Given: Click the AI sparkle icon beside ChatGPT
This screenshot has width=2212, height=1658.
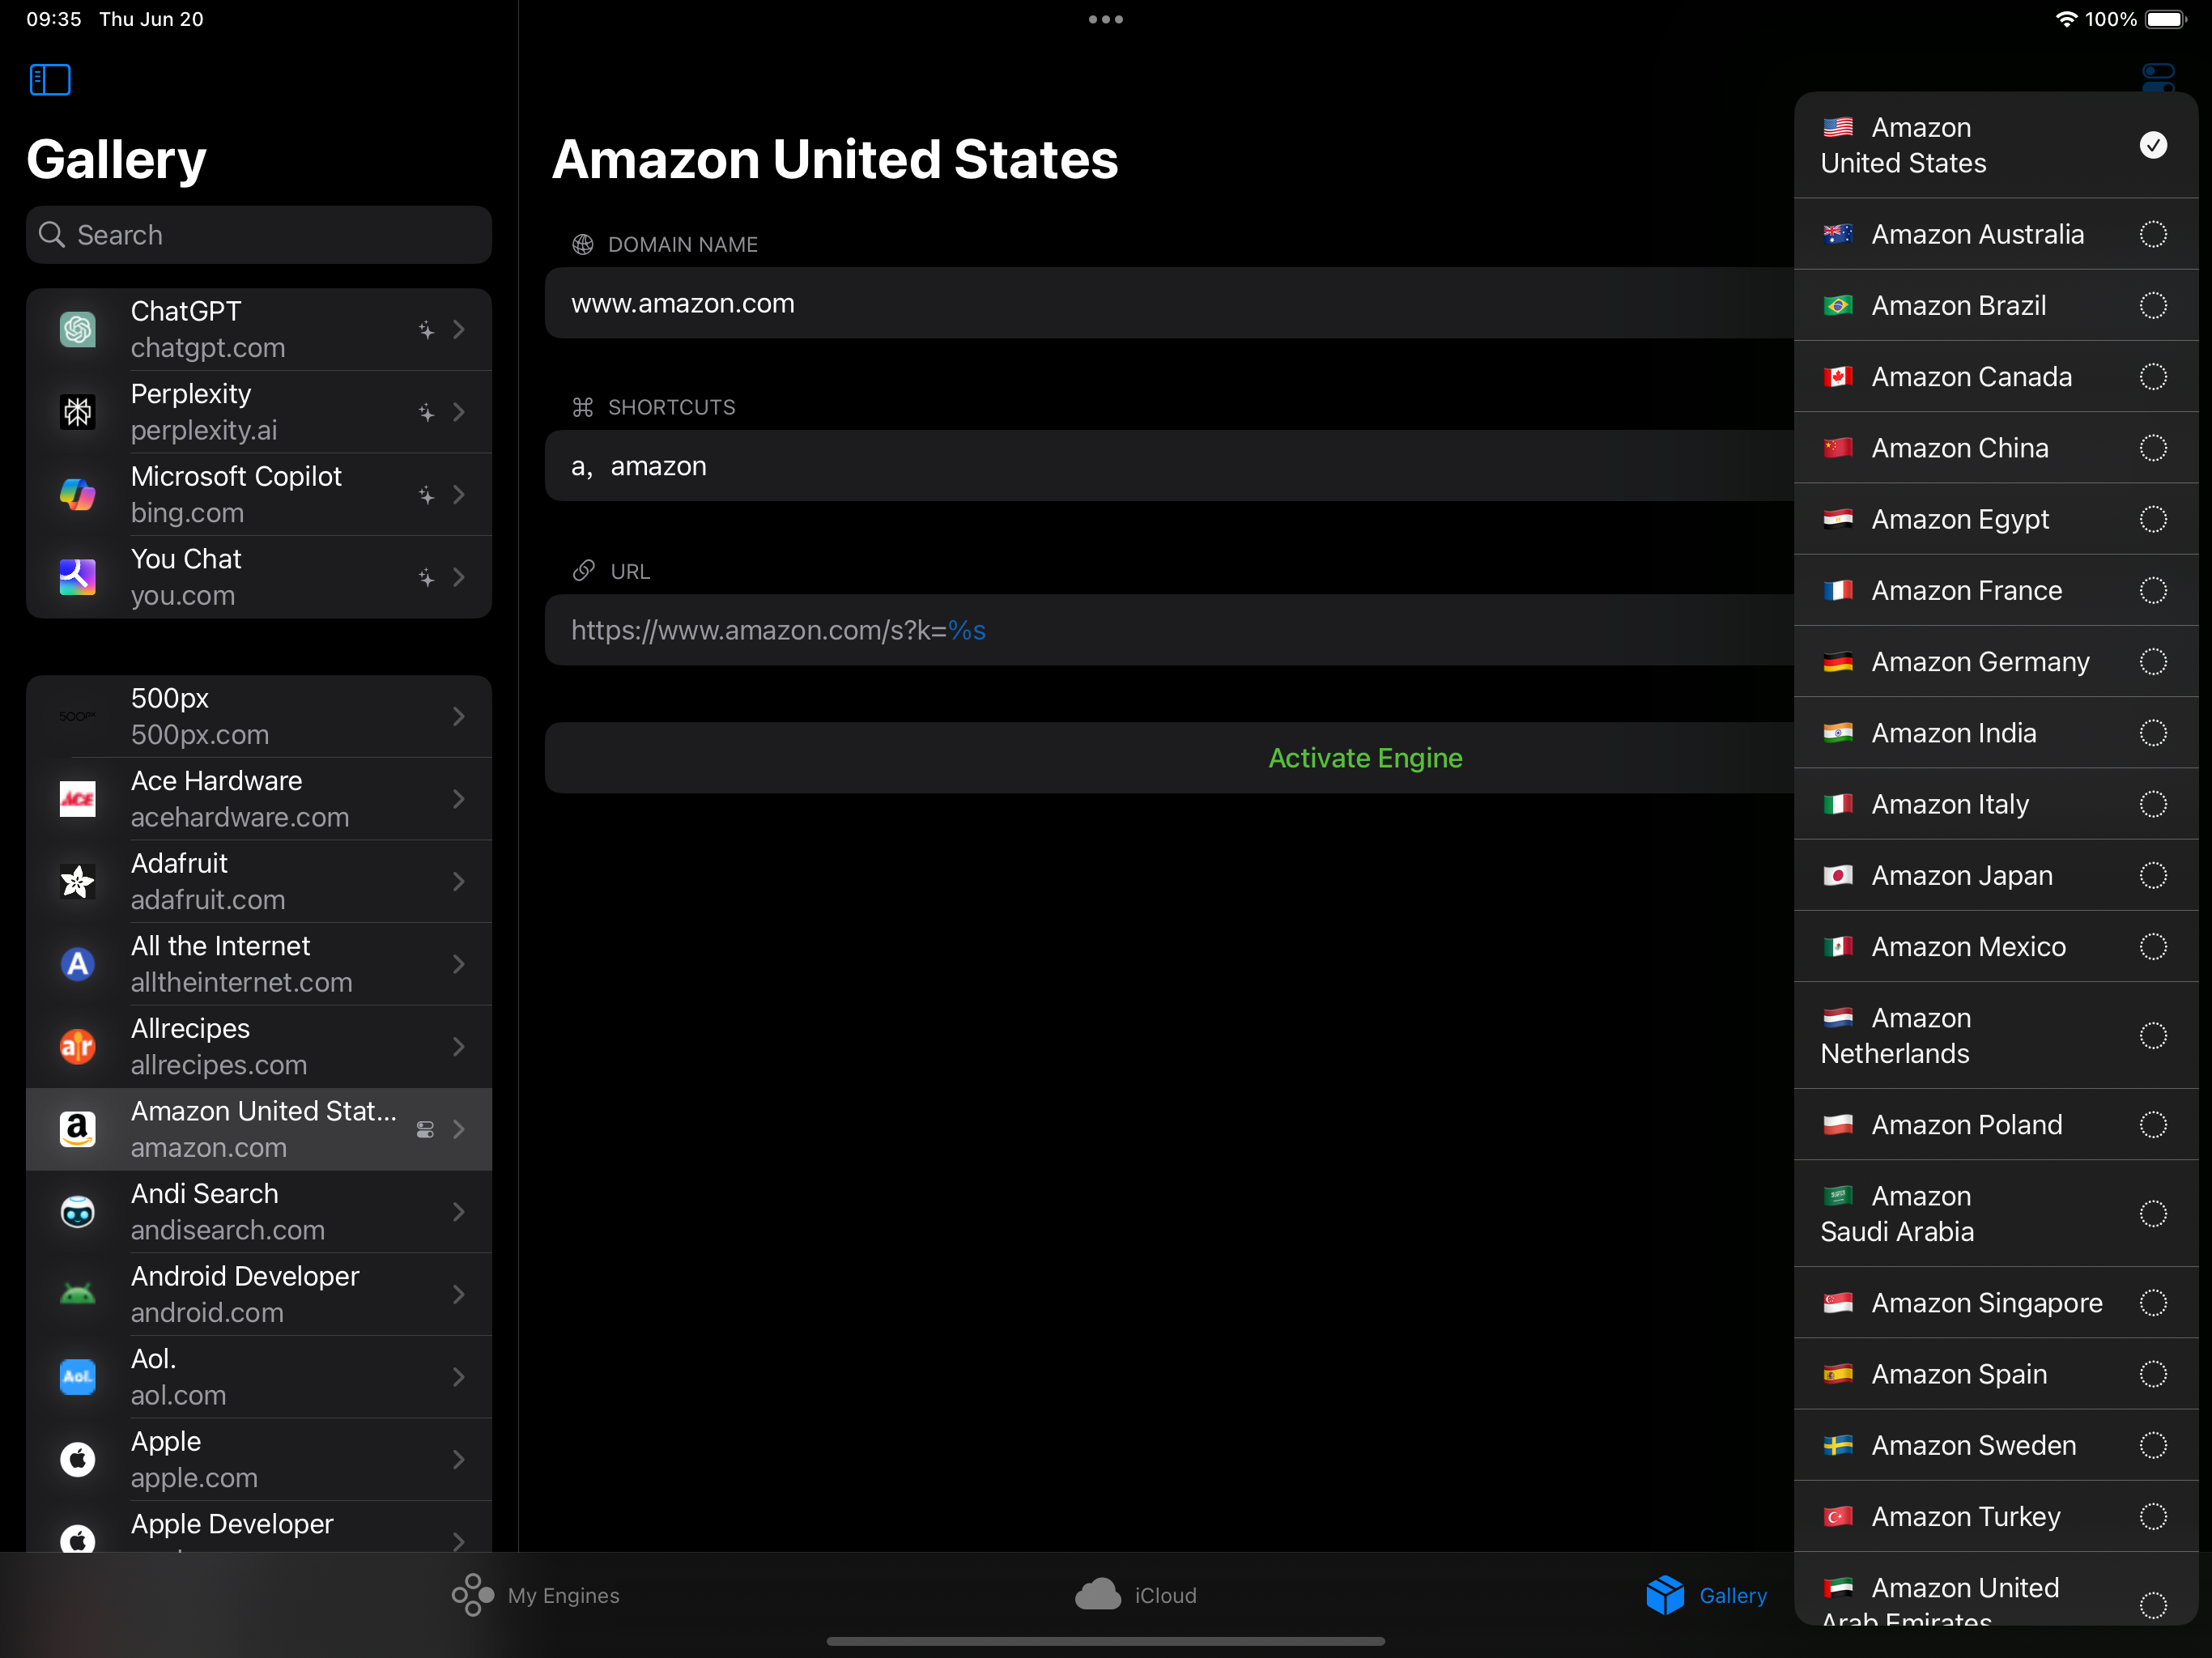Looking at the screenshot, I should pos(426,329).
